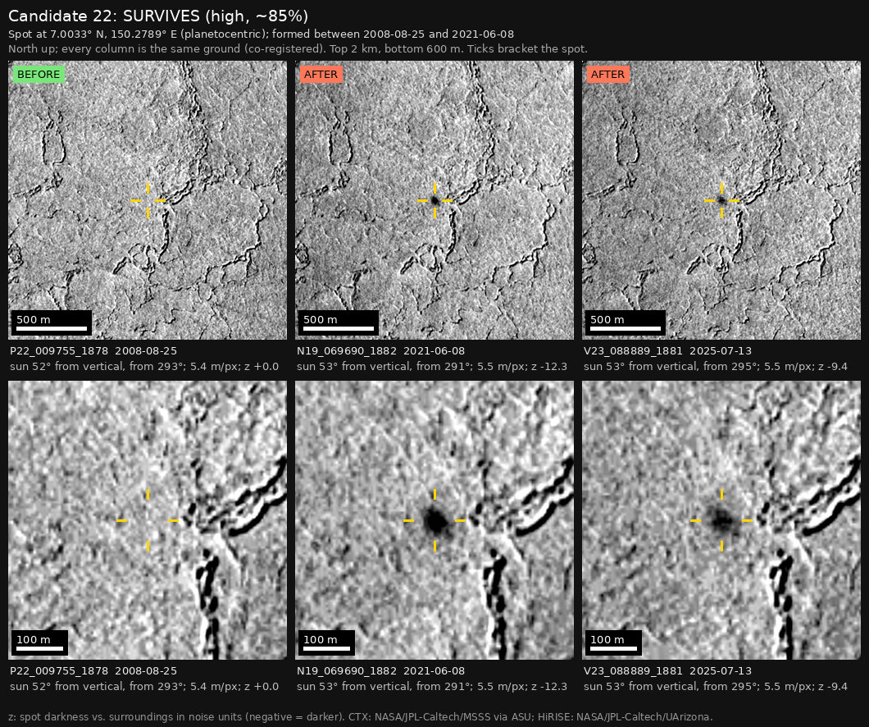The width and height of the screenshot is (869, 727).
Task: Click the bottom sun-angle line ending 'z -12.3'
Action: point(432,687)
